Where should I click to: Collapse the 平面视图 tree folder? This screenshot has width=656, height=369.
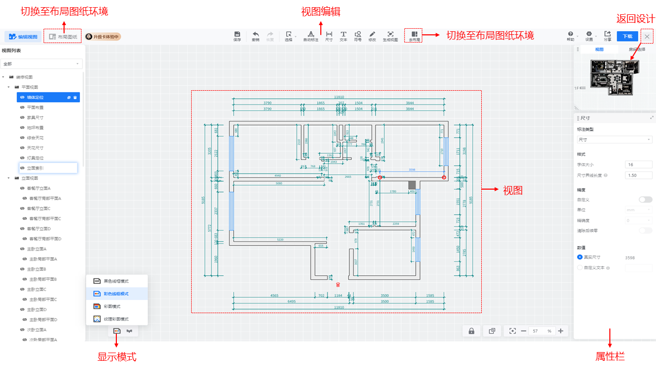coord(9,87)
